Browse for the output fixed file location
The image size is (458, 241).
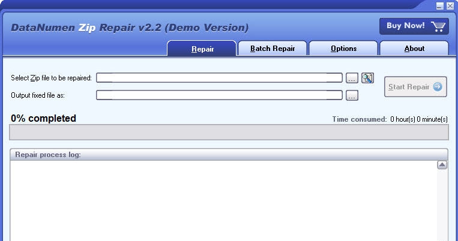(x=352, y=95)
